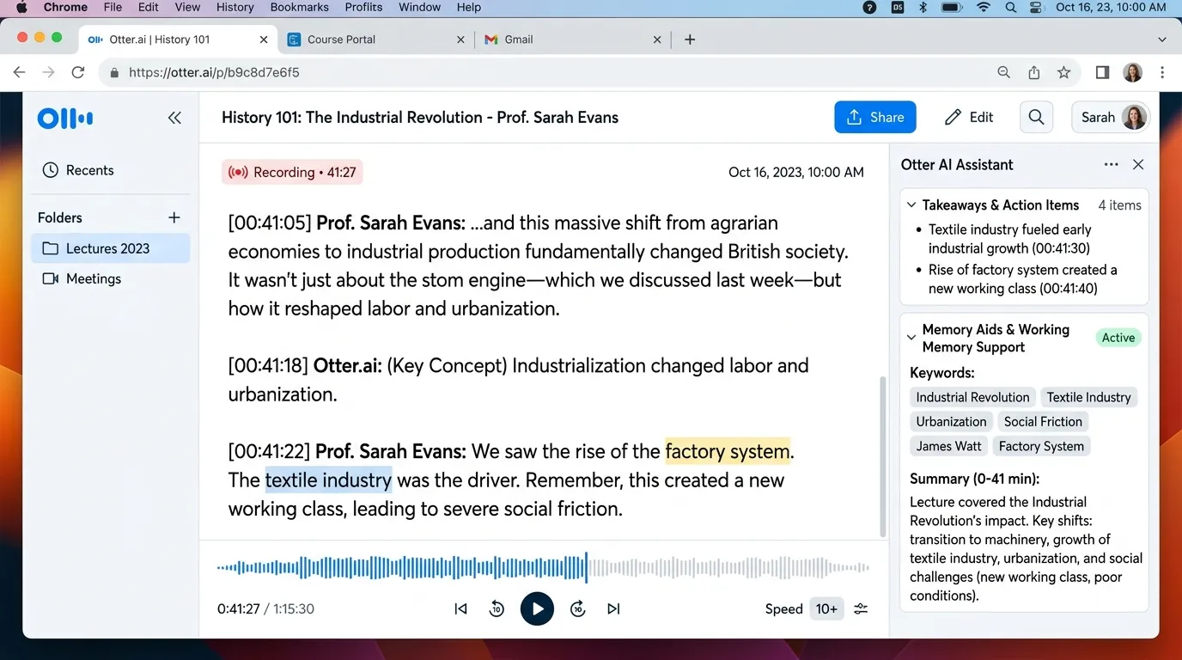Image resolution: width=1182 pixels, height=660 pixels.
Task: Click the [00:41:22] timestamp
Action: pos(269,451)
